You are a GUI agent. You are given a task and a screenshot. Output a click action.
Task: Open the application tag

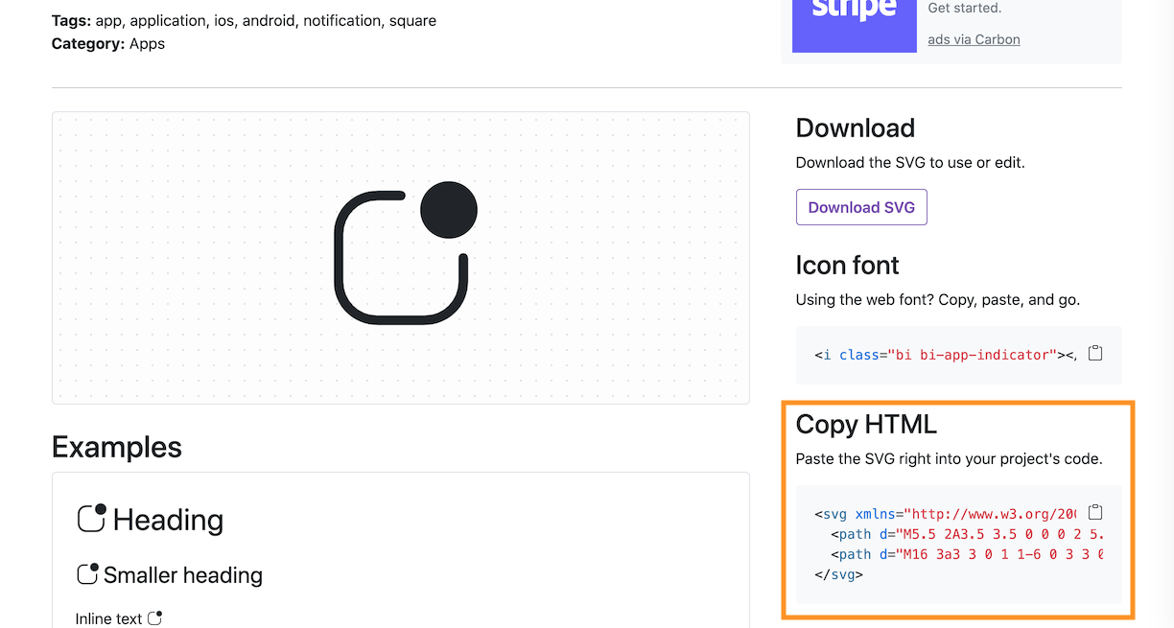168,20
